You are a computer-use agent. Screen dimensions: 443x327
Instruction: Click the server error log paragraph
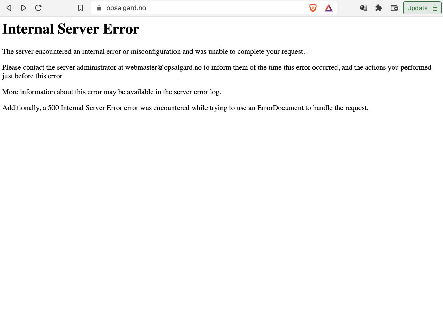[x=112, y=92]
